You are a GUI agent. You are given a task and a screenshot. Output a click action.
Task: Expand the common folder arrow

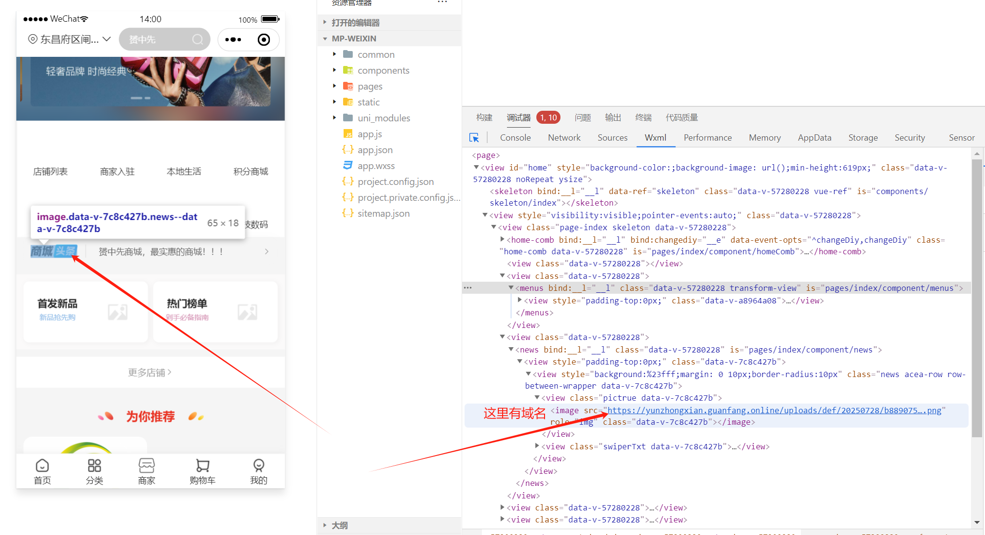pos(334,54)
